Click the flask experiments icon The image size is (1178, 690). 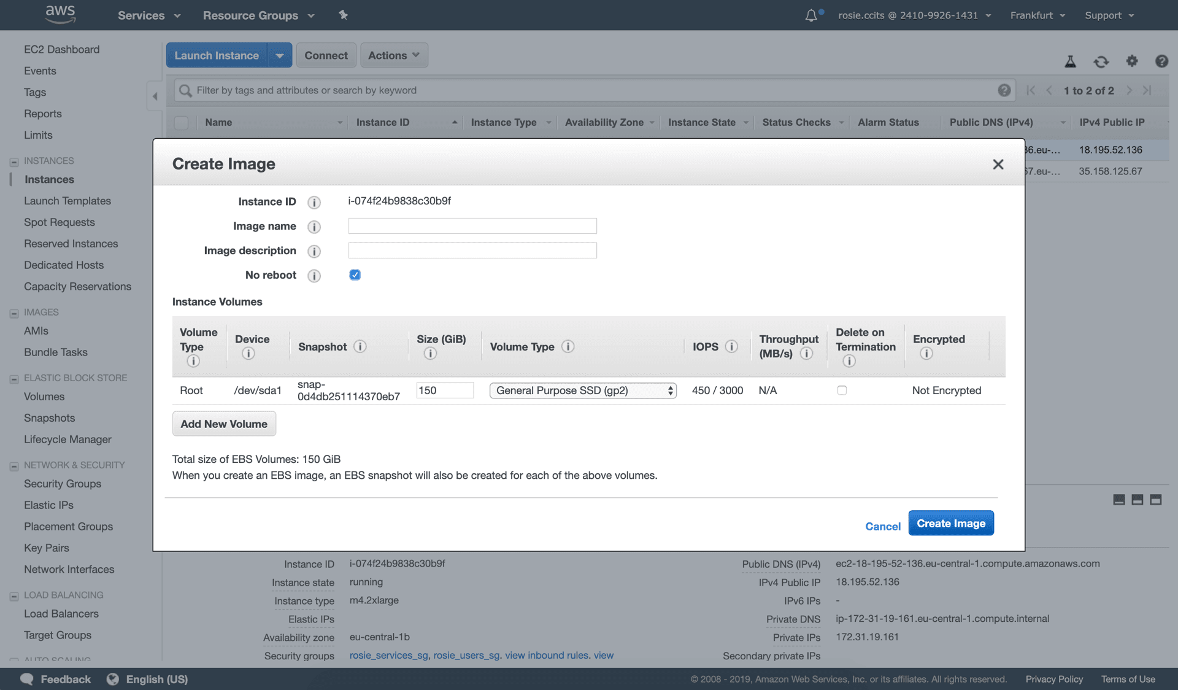pyautogui.click(x=1070, y=61)
